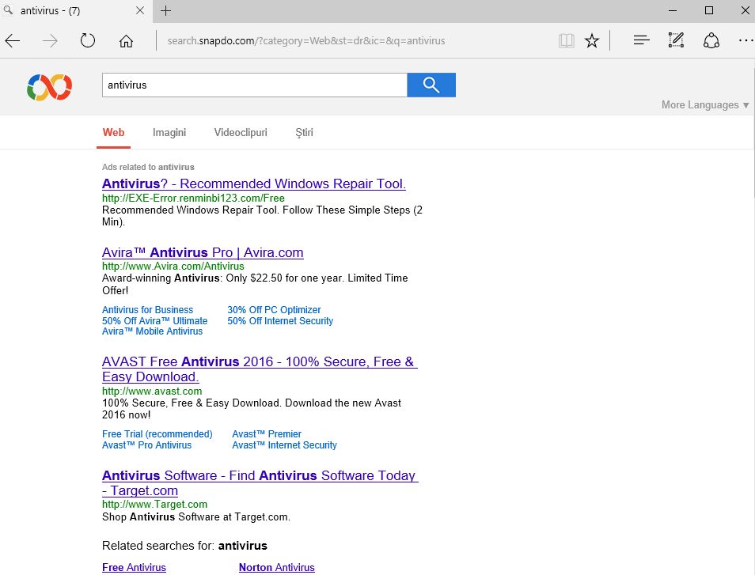Switch to the Știri tab
755x575 pixels.
coord(305,133)
